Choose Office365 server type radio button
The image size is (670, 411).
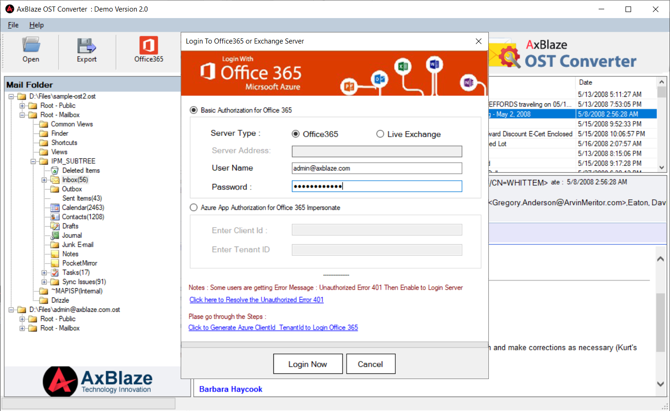point(296,134)
